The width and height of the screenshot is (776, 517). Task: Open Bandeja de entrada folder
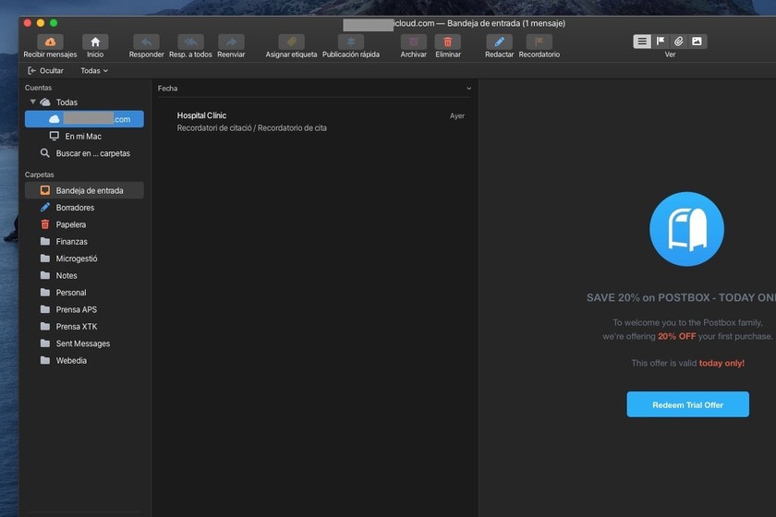tap(84, 190)
